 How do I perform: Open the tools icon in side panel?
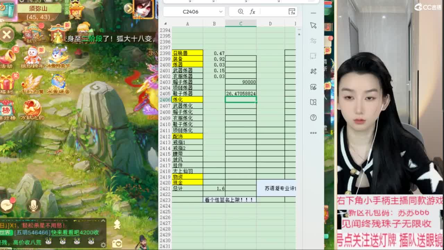point(313,71)
